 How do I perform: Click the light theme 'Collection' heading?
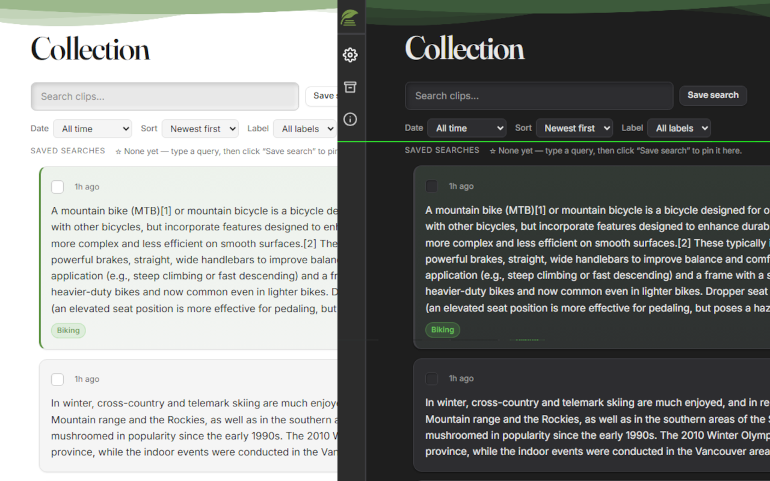[90, 49]
